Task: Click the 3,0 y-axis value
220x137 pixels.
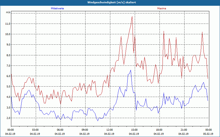Action: 8,107
